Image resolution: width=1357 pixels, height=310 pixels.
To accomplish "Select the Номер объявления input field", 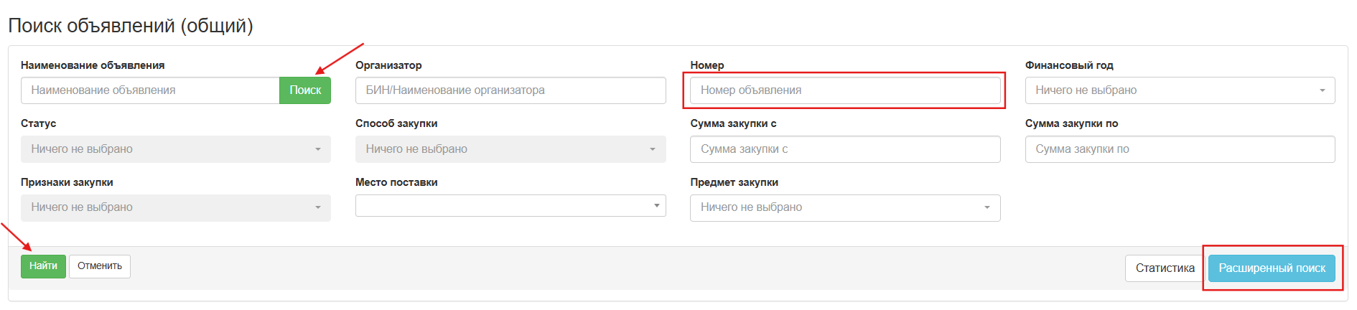I will [x=845, y=90].
